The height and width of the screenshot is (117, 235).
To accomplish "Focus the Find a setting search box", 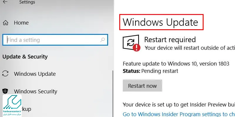I will (55, 40).
